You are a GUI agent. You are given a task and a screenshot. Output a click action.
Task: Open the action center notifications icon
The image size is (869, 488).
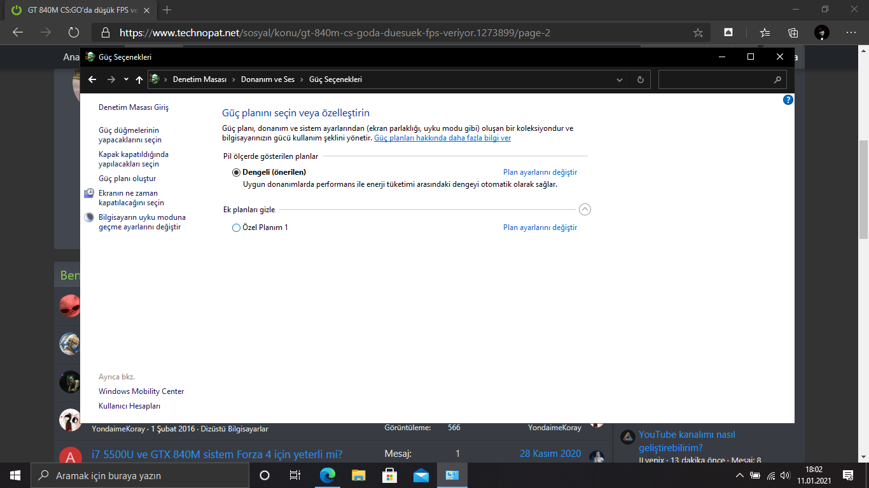tap(847, 475)
